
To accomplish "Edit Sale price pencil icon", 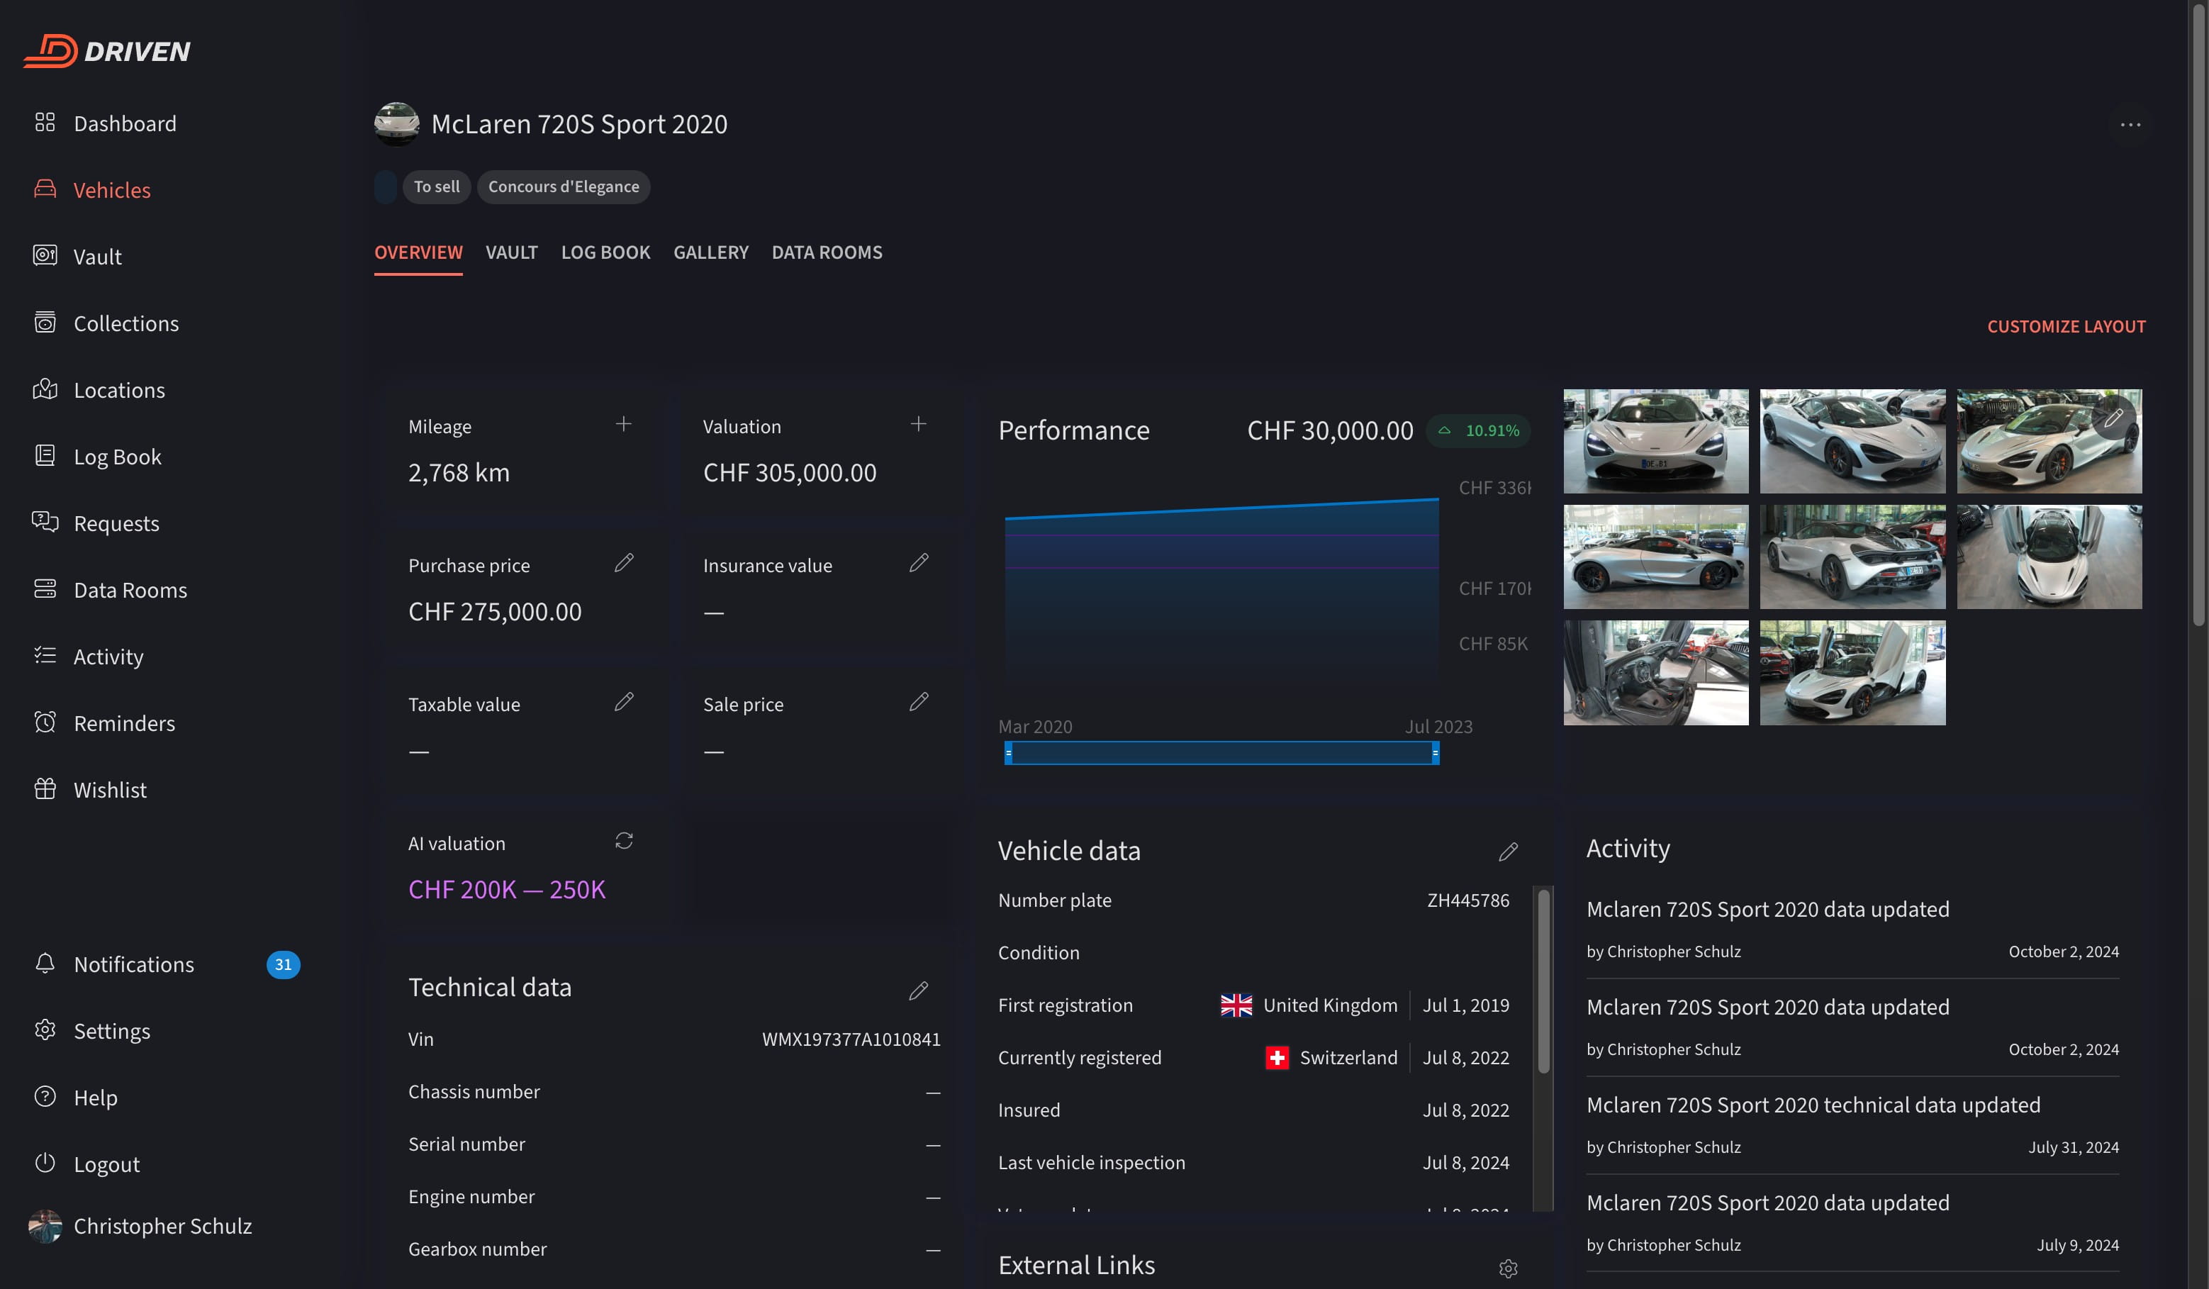I will coord(918,701).
